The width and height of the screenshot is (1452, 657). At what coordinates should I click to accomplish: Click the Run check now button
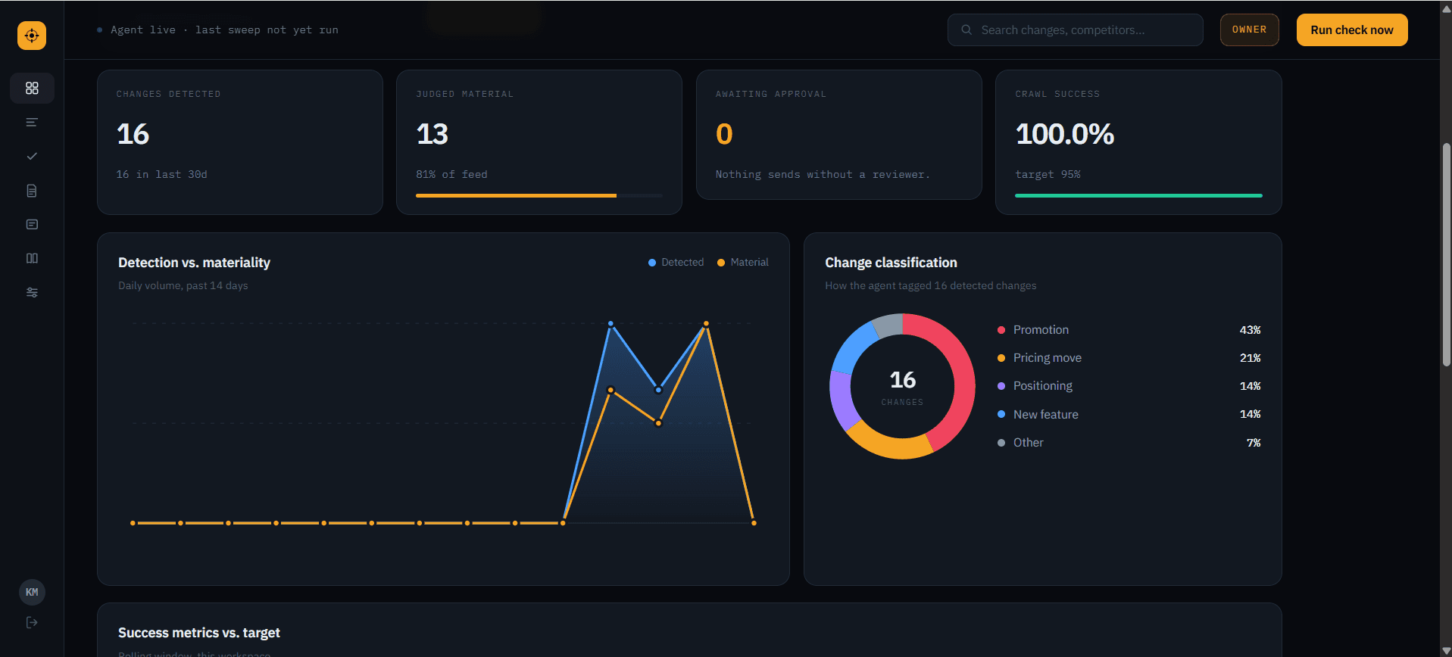click(x=1352, y=30)
